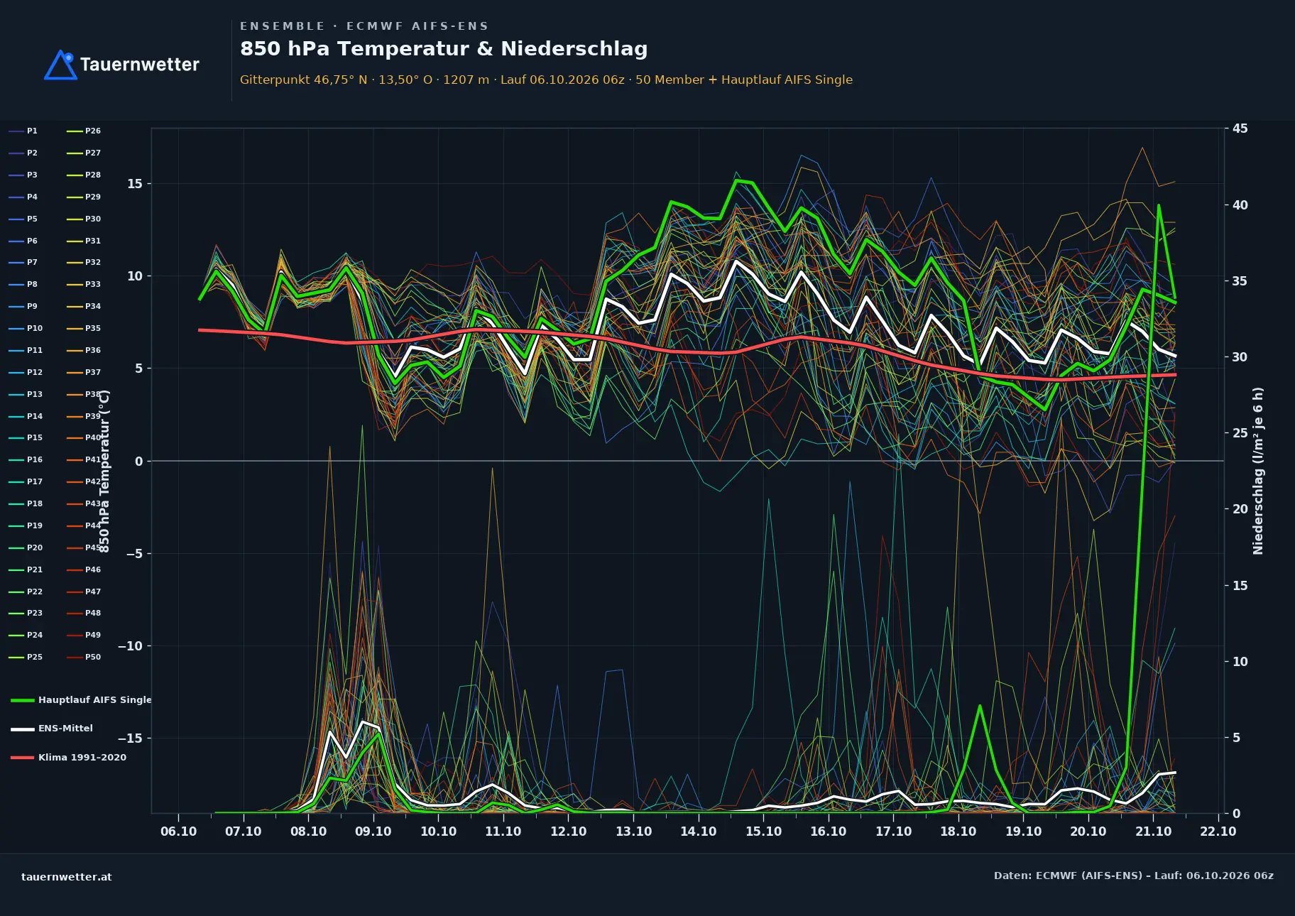Click the red Klima legend line swatch

23,758
